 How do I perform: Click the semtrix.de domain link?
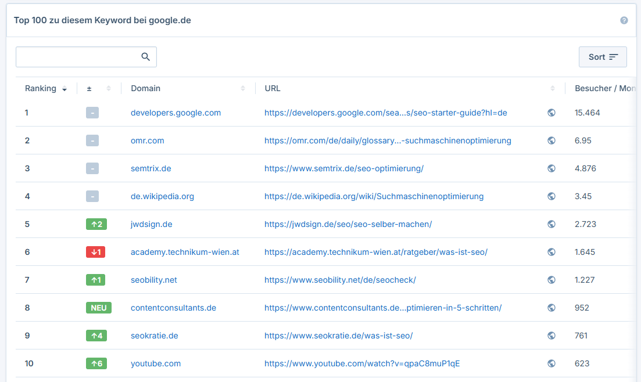(151, 168)
